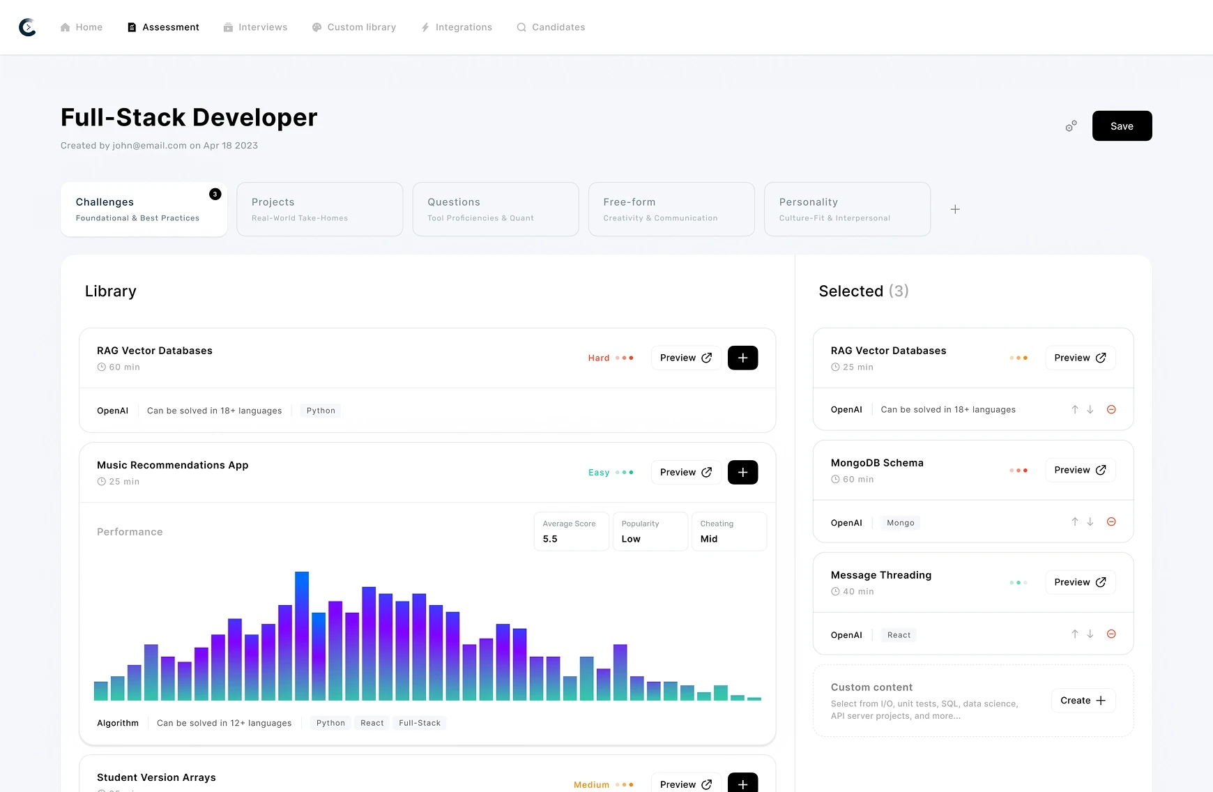
Task: Remove MongoDB Schema from the selected list
Action: pyautogui.click(x=1111, y=521)
